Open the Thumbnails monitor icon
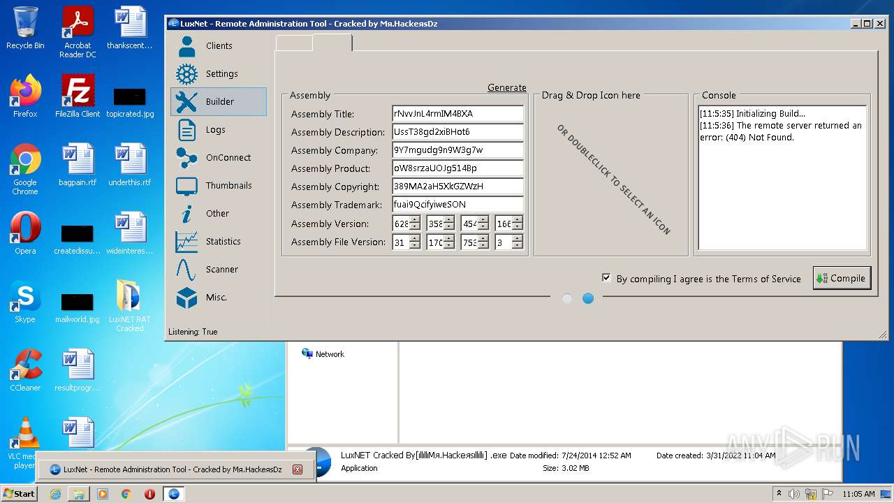The height and width of the screenshot is (503, 894). point(186,186)
